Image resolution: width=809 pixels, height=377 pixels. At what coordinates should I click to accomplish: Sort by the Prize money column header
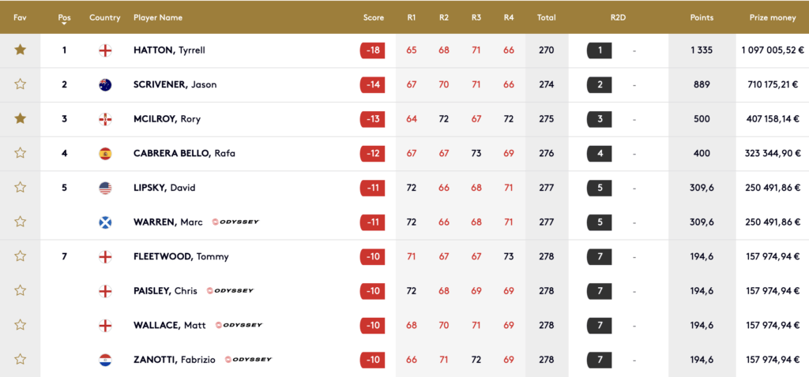[x=772, y=17]
